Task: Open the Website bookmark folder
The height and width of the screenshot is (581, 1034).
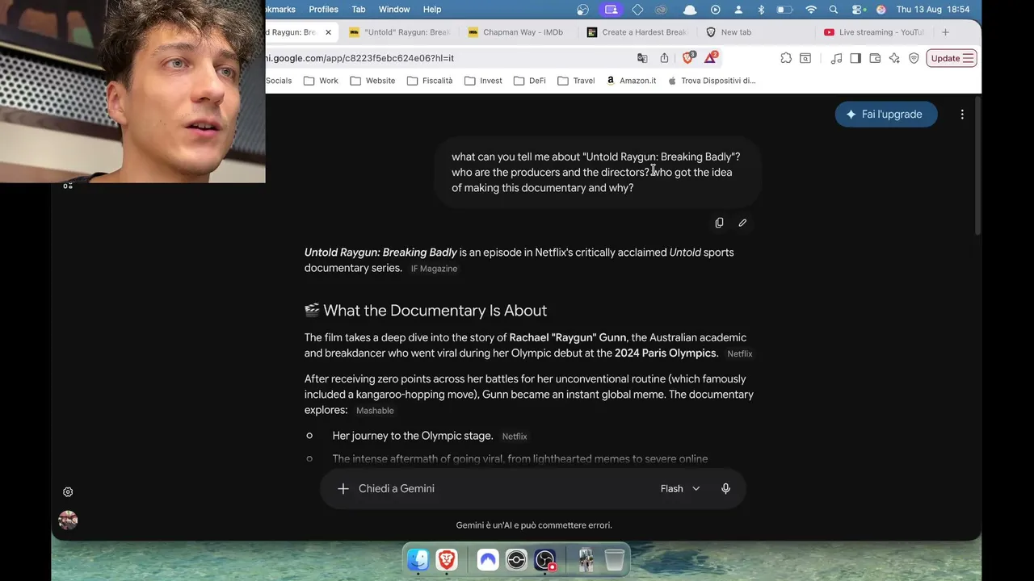Action: (372, 81)
